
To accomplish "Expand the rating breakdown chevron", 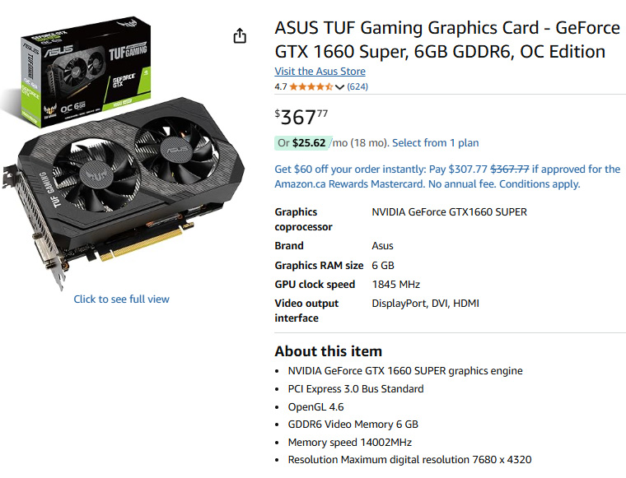I will click(339, 87).
